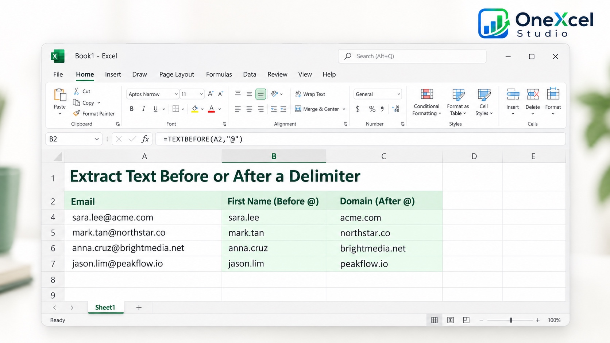Click the Borders icon
Image resolution: width=610 pixels, height=343 pixels.
point(176,109)
